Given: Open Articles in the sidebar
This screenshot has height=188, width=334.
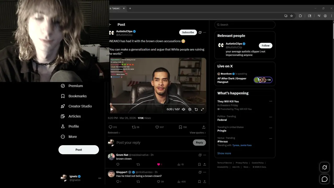Looking at the screenshot, I should (x=71, y=116).
